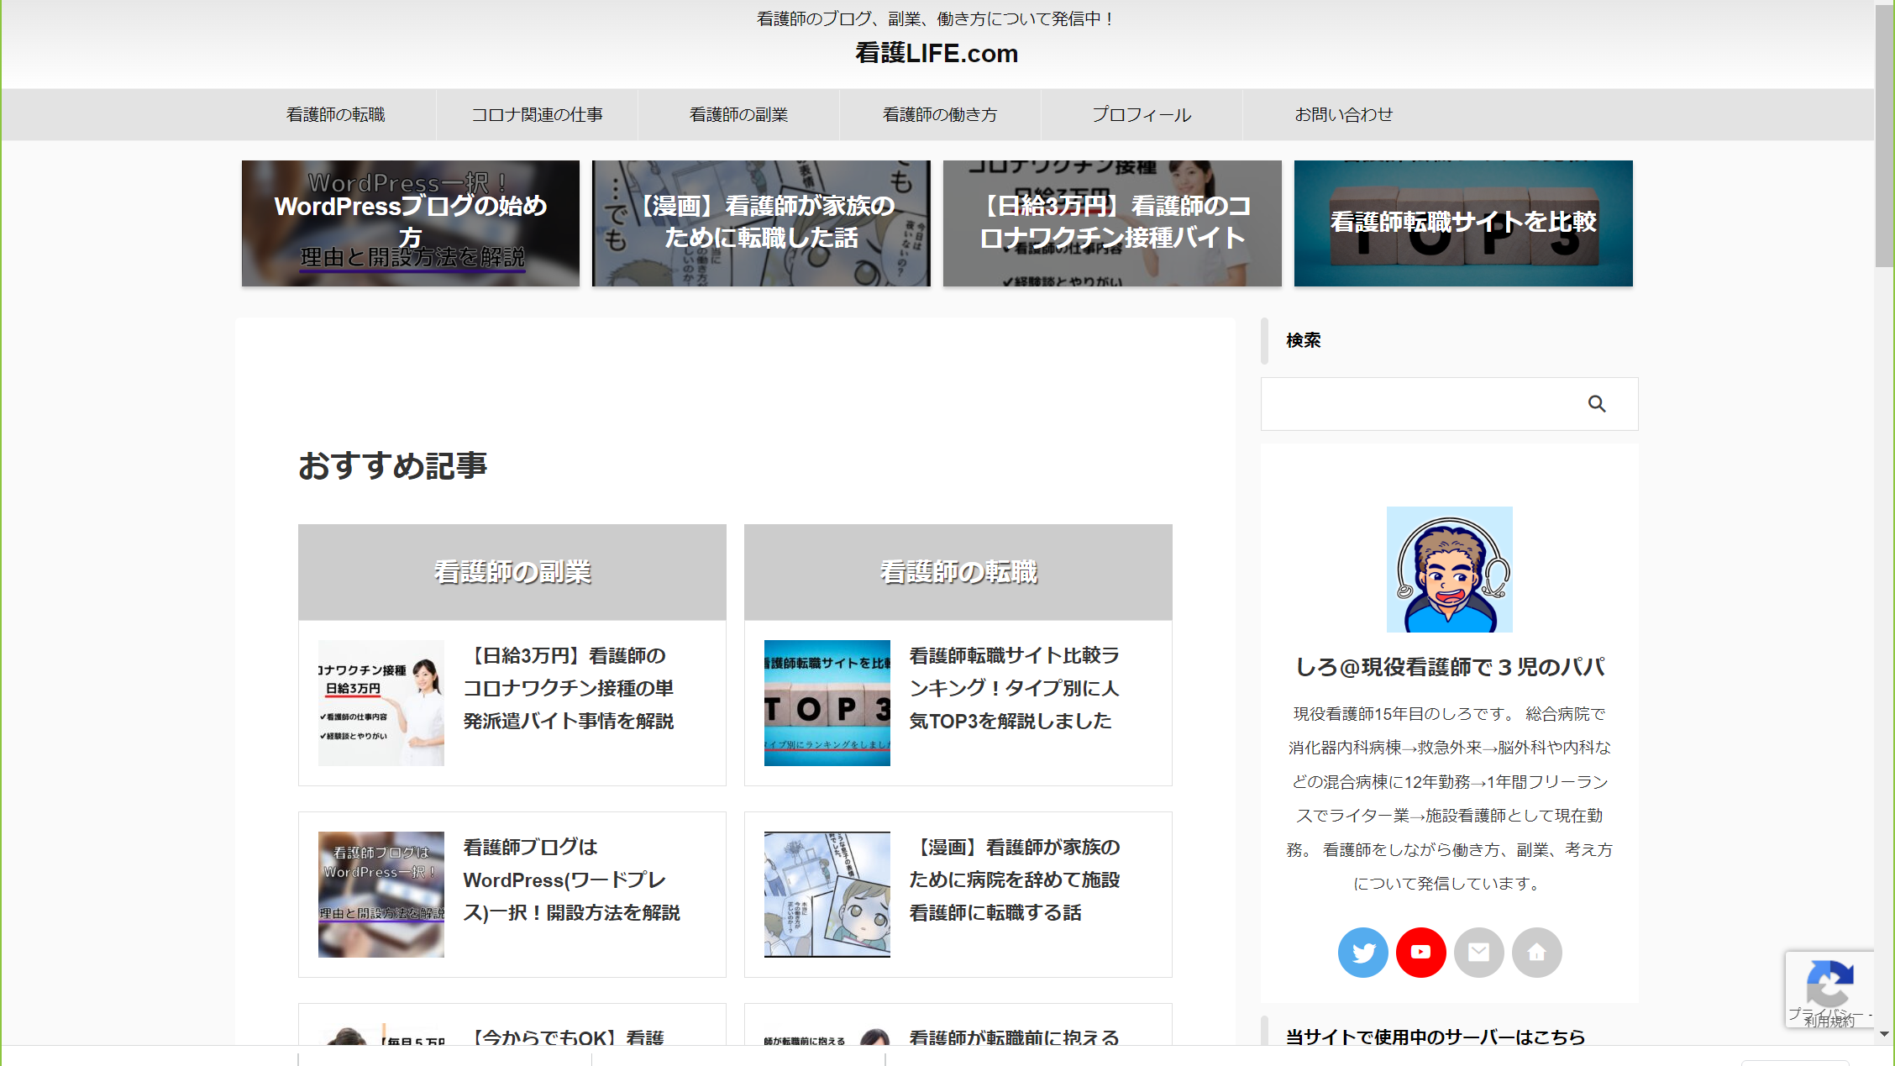Open the お問い合わせ menu item
Screen dimensions: 1895x1066
point(1343,114)
